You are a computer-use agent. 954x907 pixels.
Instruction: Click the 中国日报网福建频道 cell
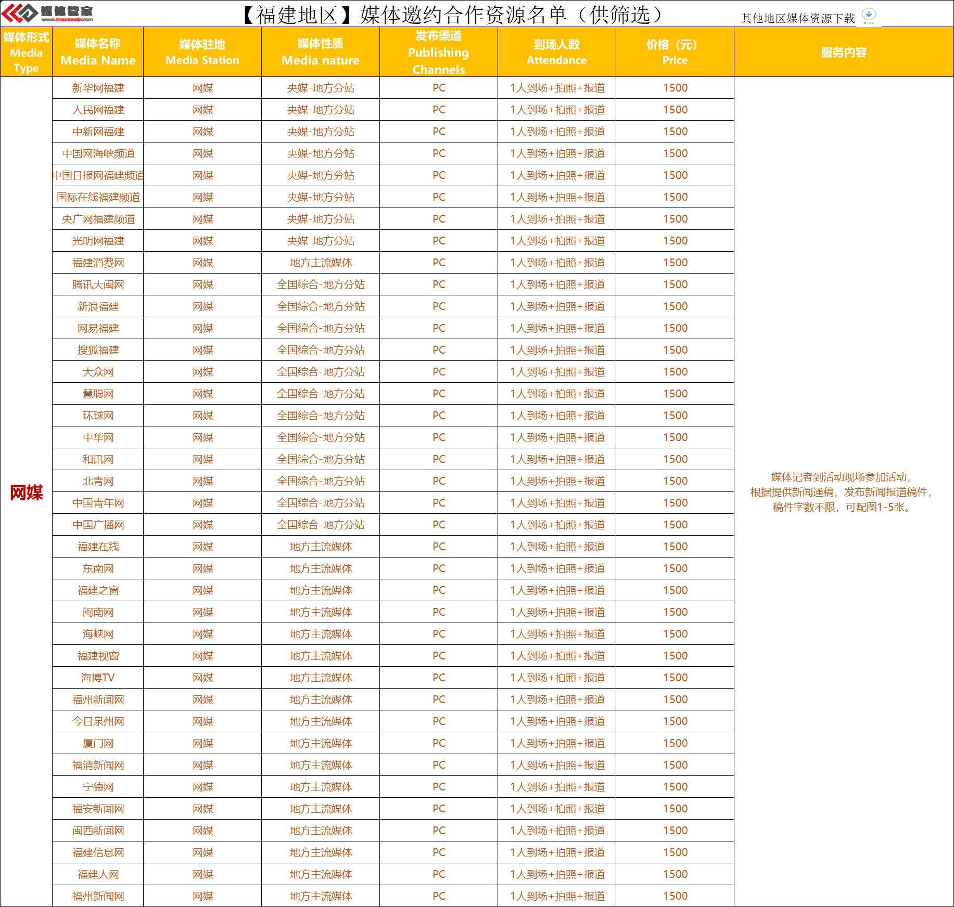[x=98, y=175]
